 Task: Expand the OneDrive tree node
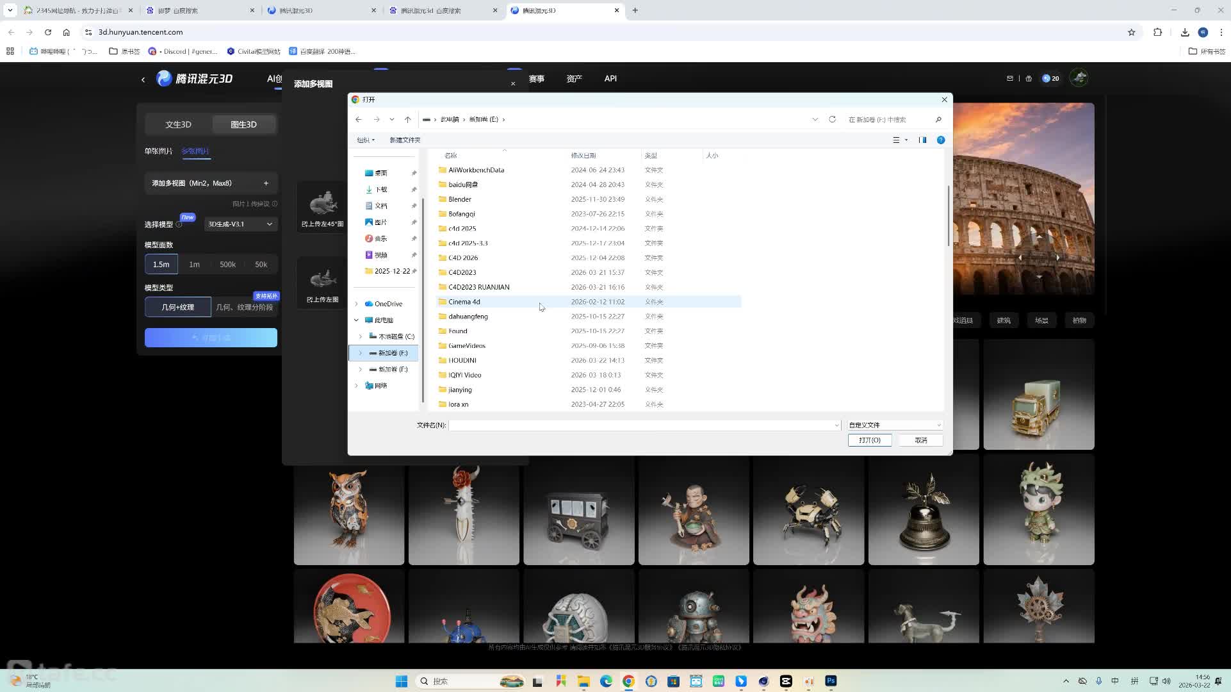[x=357, y=304]
